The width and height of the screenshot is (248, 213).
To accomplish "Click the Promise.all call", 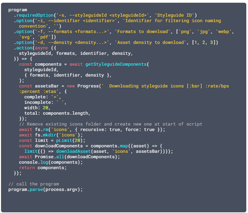I will pos(49,157).
